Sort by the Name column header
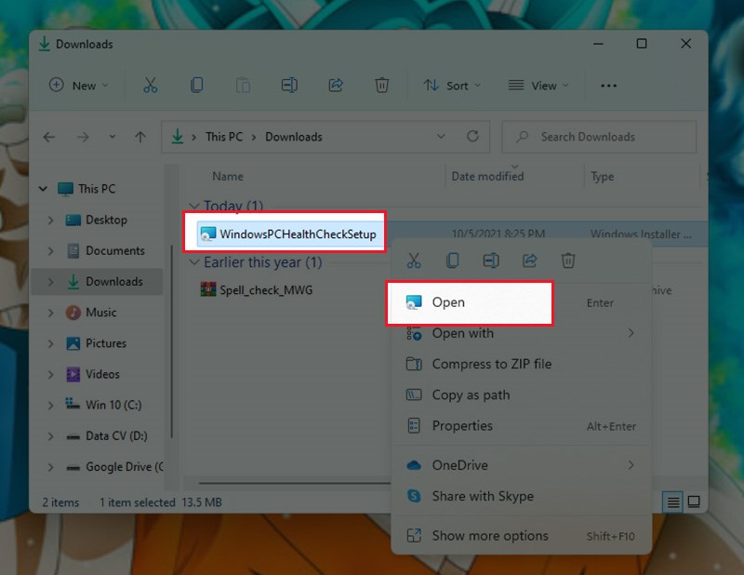 tap(228, 176)
